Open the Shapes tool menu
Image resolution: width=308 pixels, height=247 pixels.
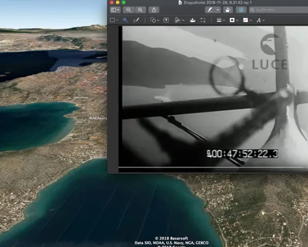(153, 20)
